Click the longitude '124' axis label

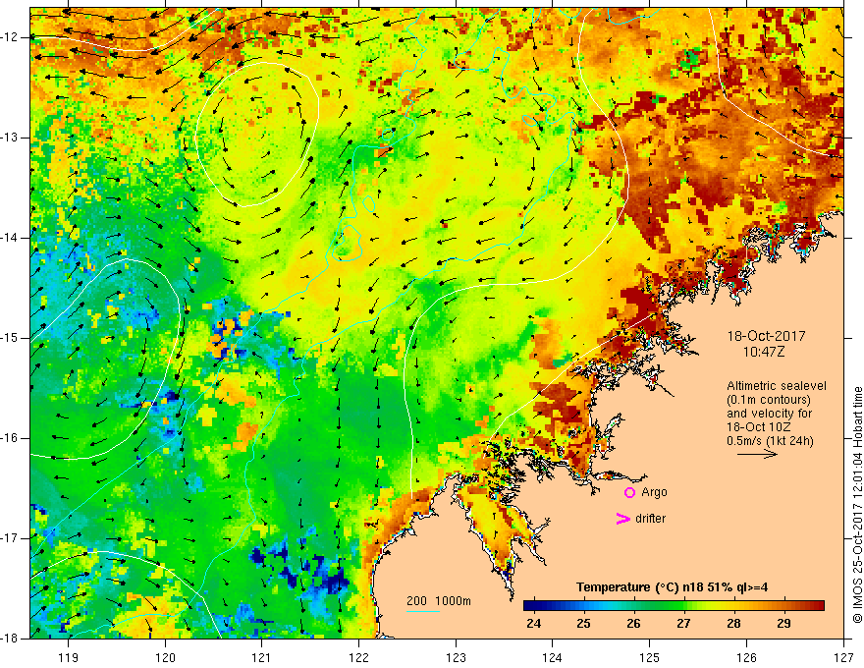pos(553,657)
